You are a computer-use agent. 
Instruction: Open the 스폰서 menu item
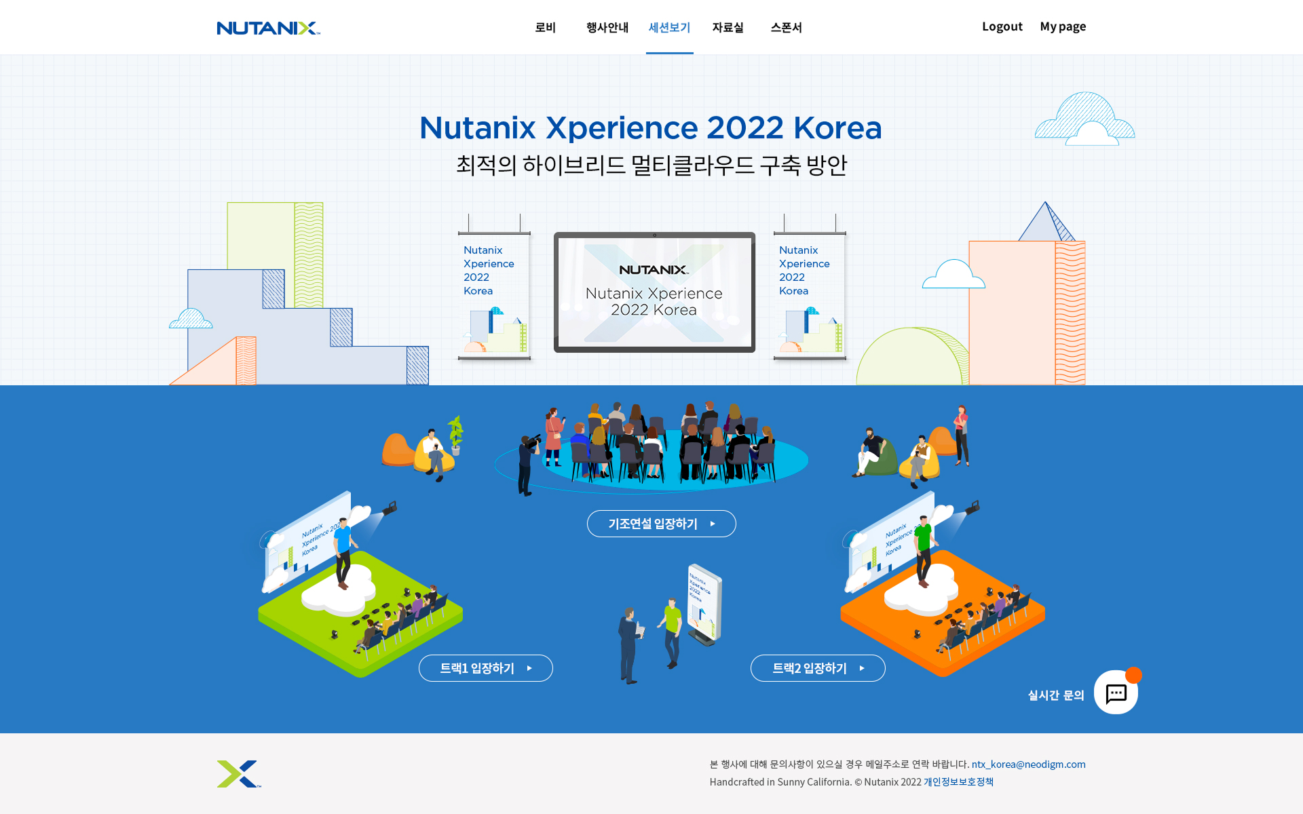786,27
